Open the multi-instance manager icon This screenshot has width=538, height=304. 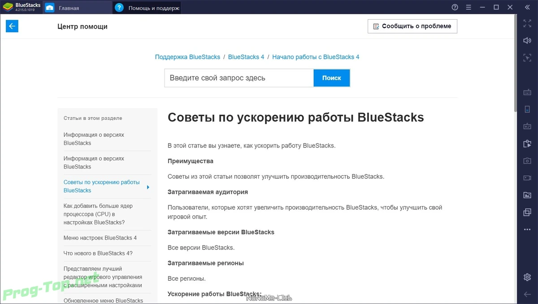(527, 212)
